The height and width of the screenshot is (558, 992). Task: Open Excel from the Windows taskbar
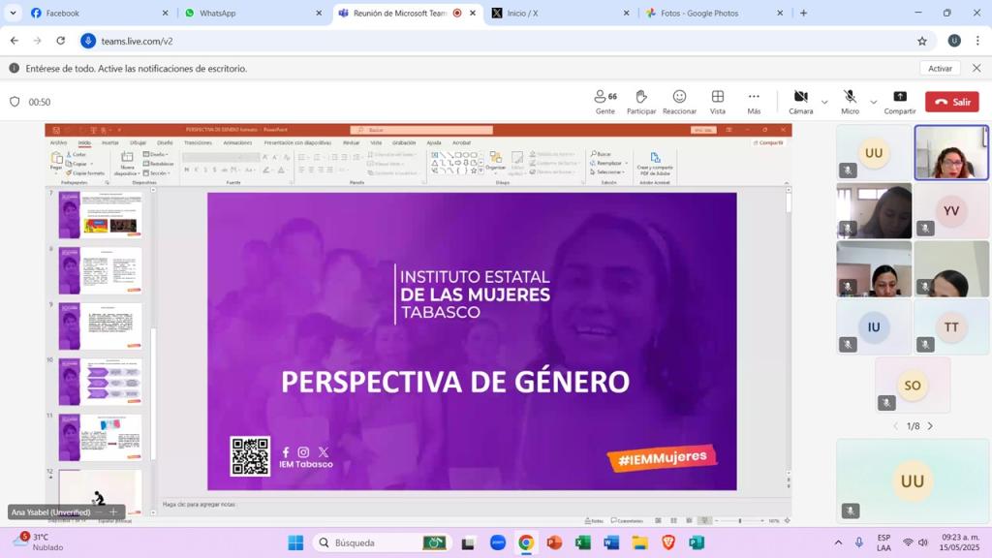pos(582,542)
